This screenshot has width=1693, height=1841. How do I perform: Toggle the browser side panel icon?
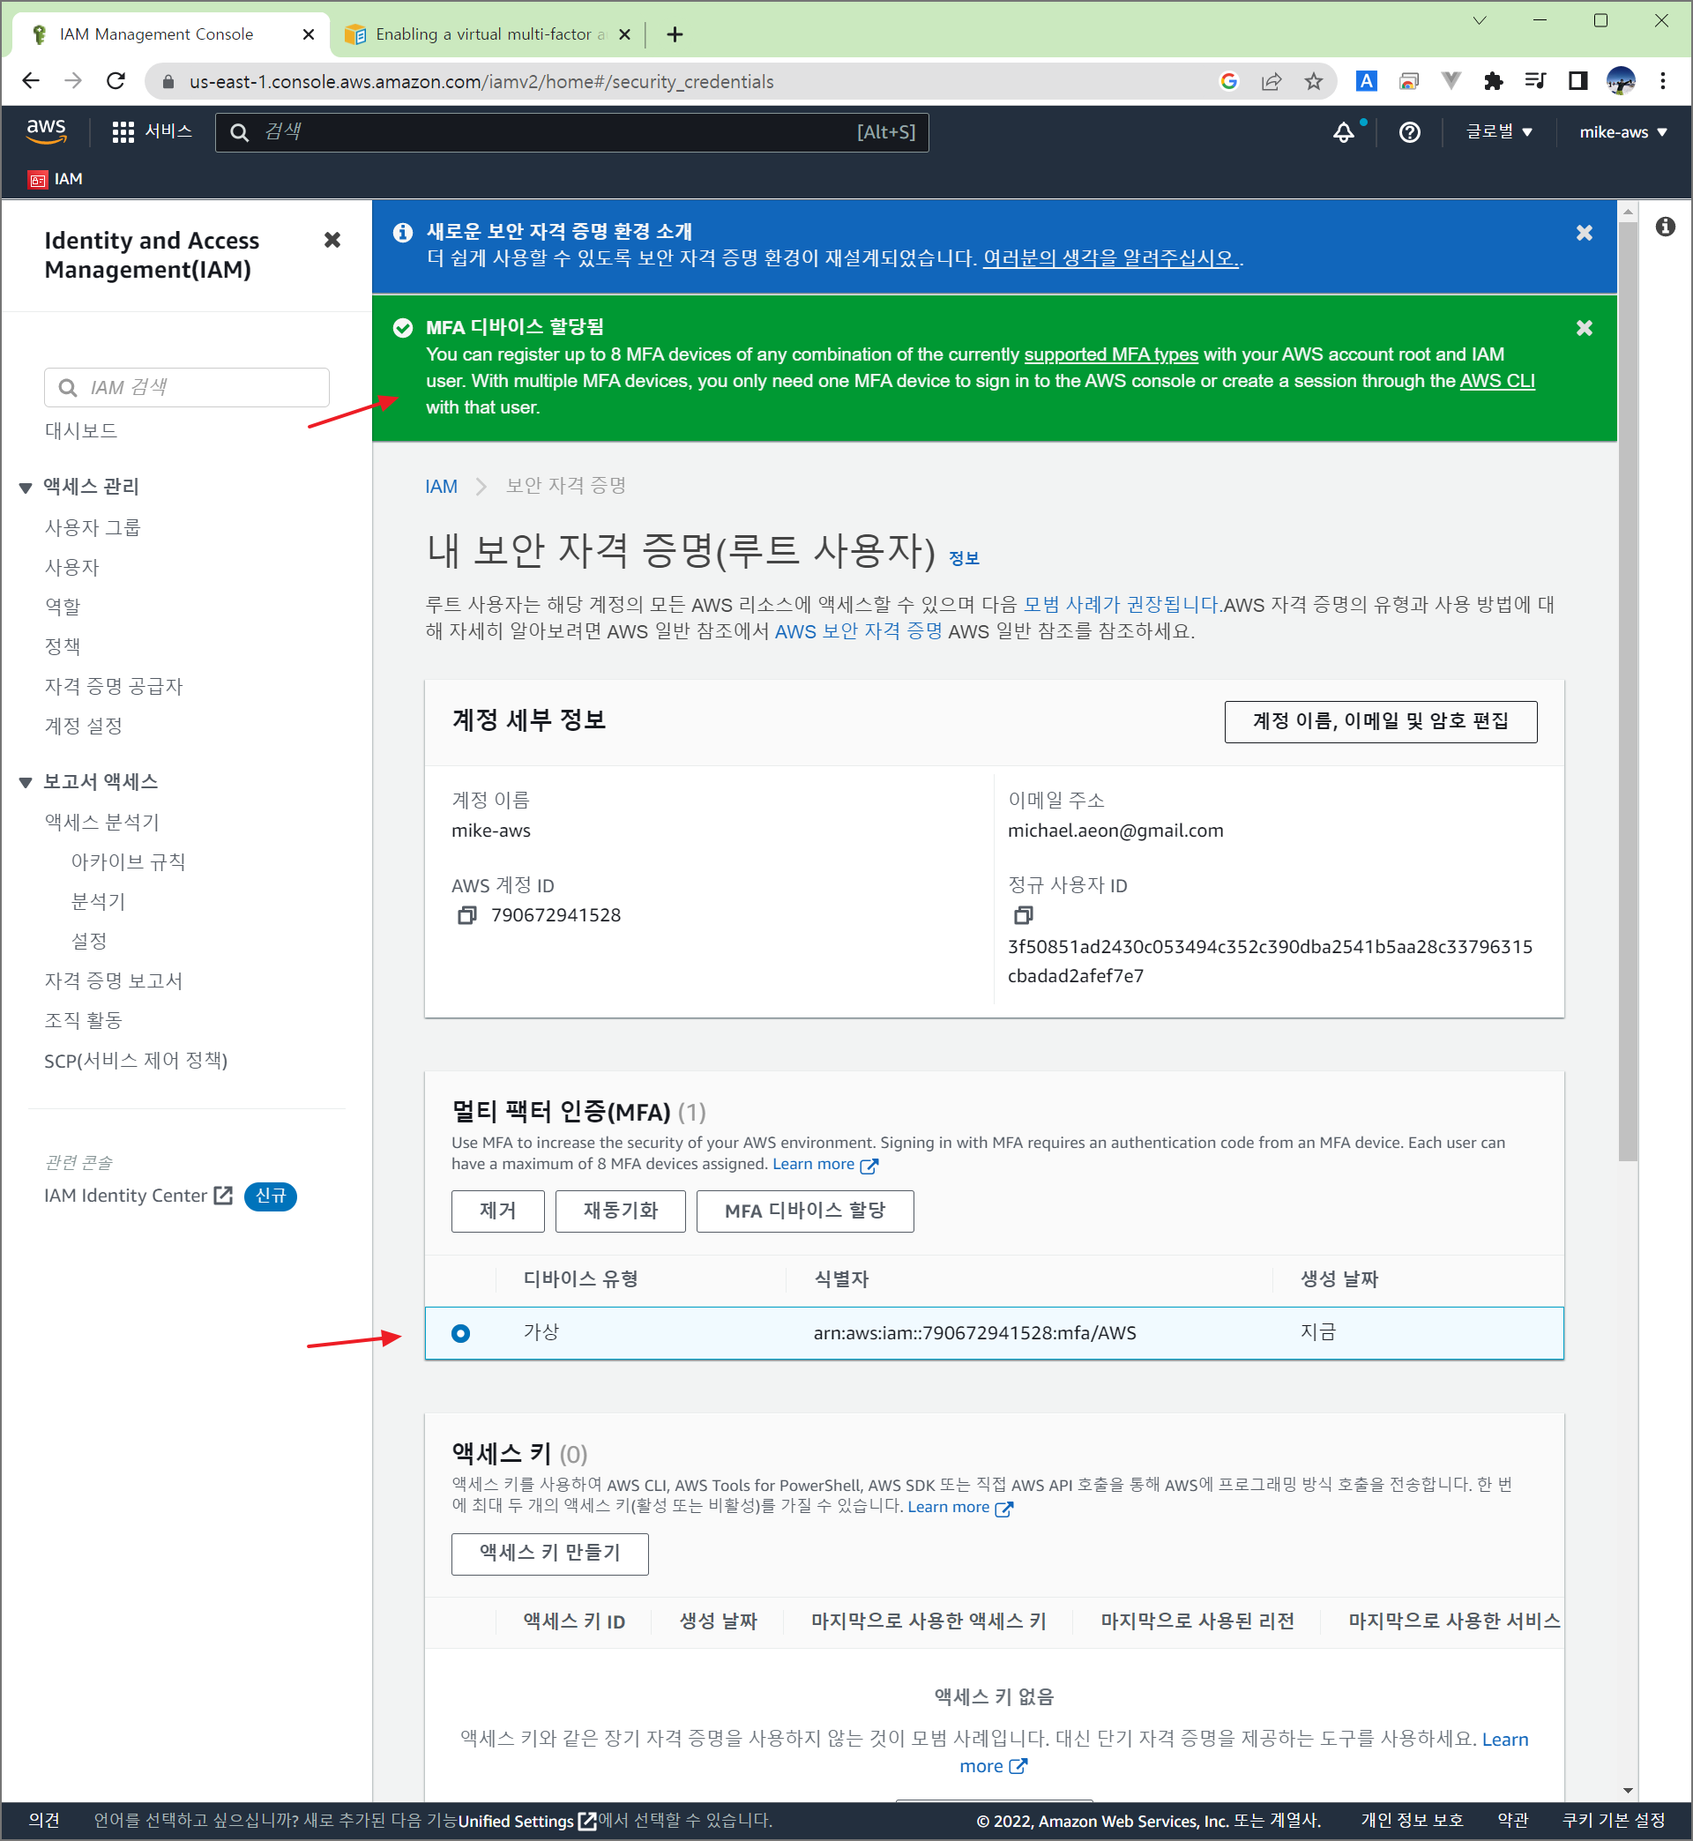pyautogui.click(x=1577, y=81)
